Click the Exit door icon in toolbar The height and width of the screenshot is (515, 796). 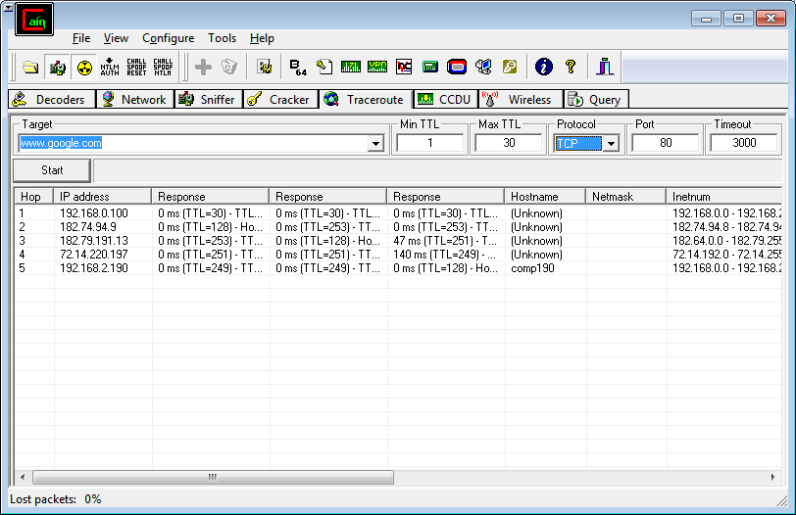(605, 67)
